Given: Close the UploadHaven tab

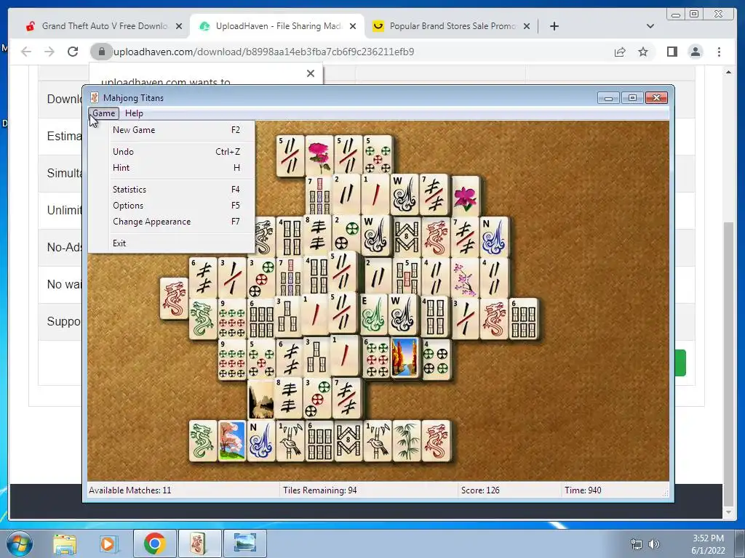Looking at the screenshot, I should (353, 26).
